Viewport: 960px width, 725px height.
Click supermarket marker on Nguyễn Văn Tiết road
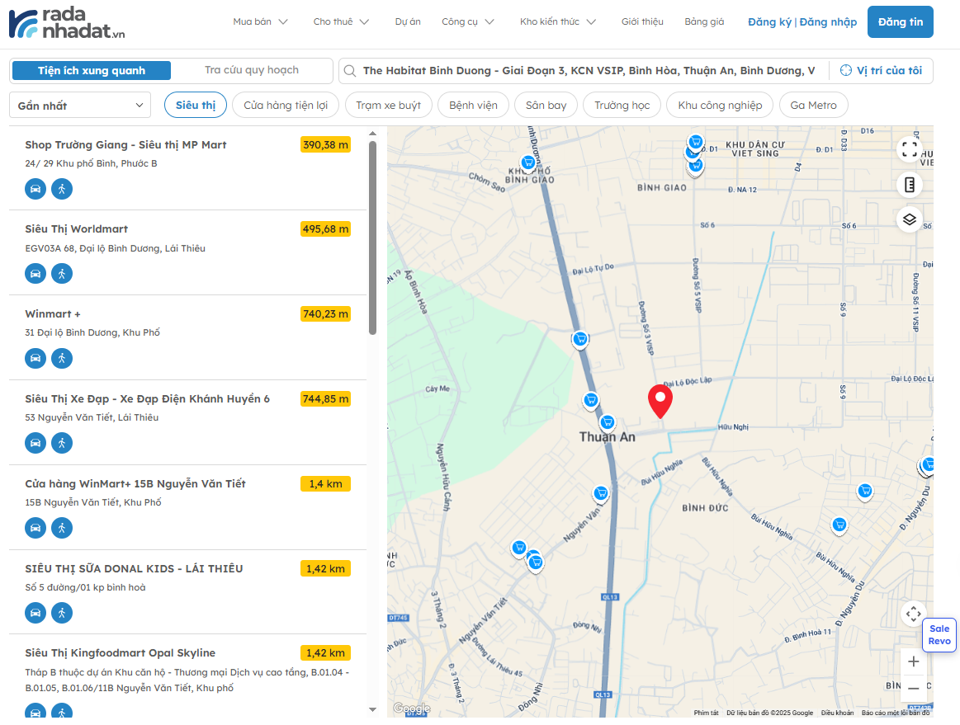pos(601,493)
